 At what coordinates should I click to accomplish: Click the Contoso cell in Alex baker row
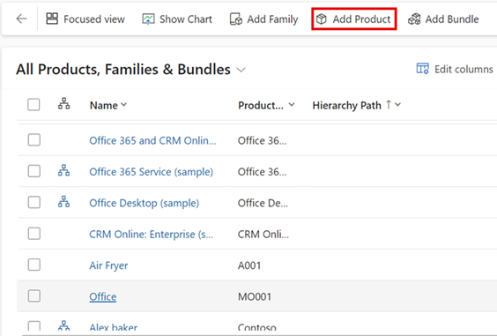pos(257,326)
